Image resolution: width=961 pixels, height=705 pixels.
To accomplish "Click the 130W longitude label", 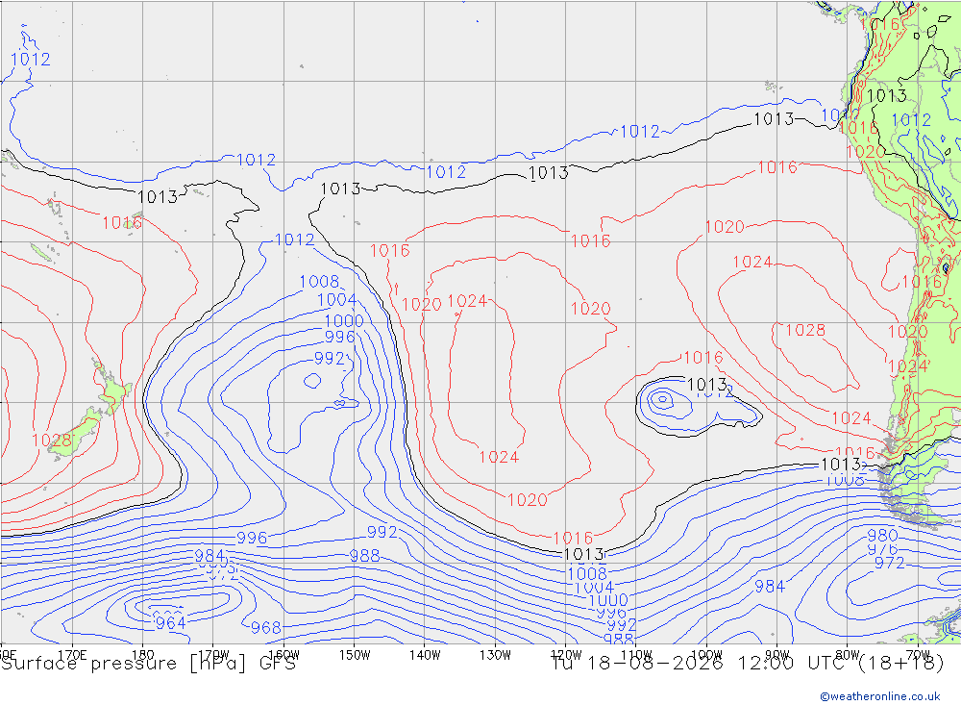I will (495, 655).
